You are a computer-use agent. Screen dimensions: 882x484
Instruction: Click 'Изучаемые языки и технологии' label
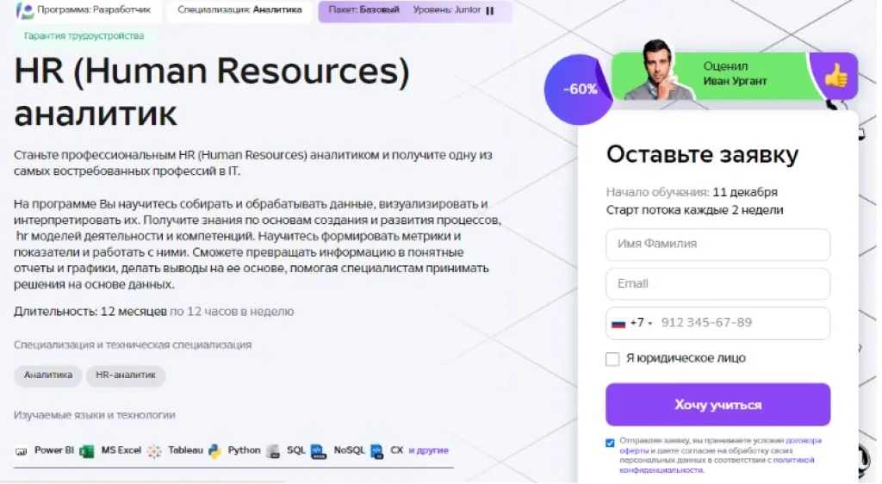click(x=95, y=415)
